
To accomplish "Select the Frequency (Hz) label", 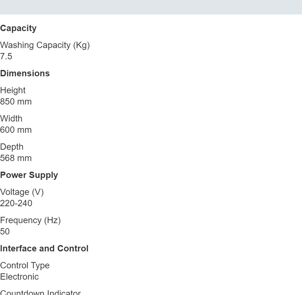I will point(30,220).
